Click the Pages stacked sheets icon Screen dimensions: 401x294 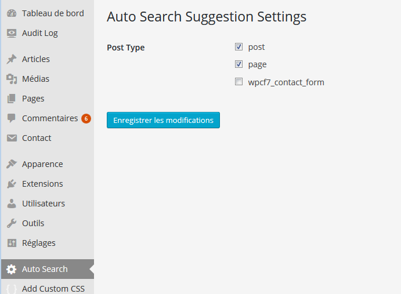pos(12,99)
